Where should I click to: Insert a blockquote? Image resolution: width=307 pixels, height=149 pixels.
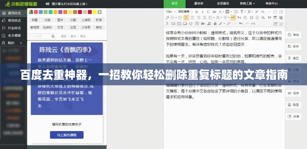click(x=269, y=18)
